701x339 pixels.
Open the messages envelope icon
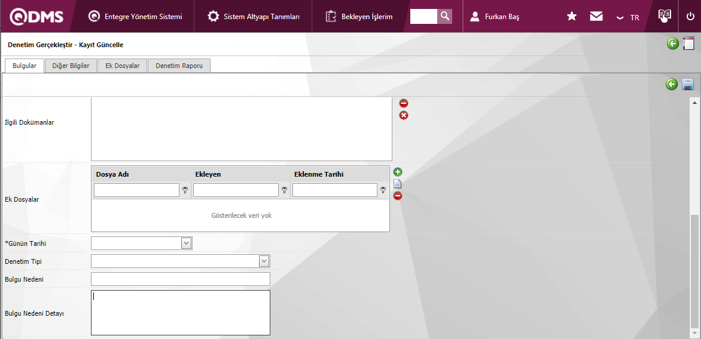(596, 17)
